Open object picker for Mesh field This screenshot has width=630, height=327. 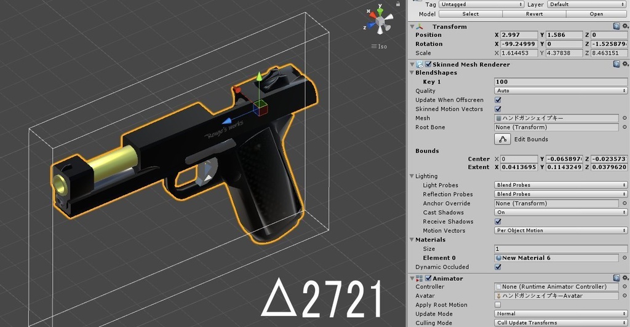coord(624,118)
